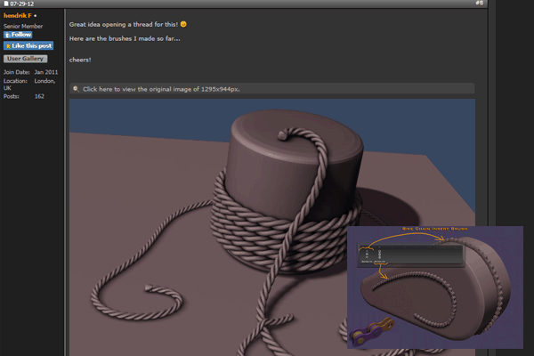This screenshot has height=356, width=534.
Task: Click the Posts count 162
Action: click(x=39, y=96)
